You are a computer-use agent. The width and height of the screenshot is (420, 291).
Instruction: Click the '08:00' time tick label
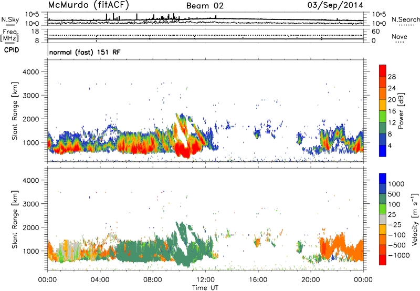click(x=153, y=280)
